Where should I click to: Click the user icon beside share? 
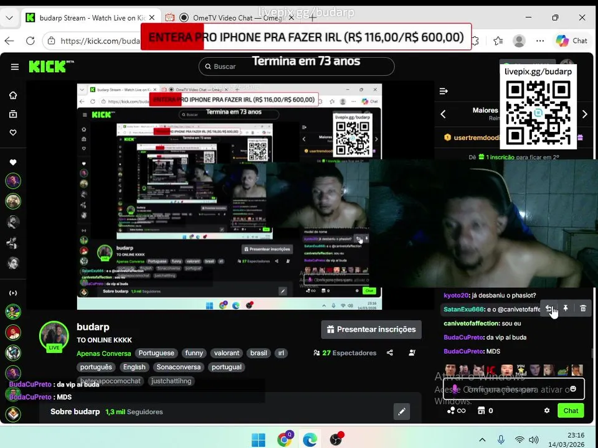(x=412, y=353)
